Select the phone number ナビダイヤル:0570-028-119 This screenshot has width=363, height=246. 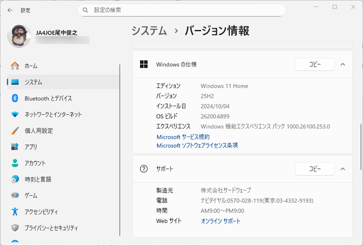click(x=231, y=201)
